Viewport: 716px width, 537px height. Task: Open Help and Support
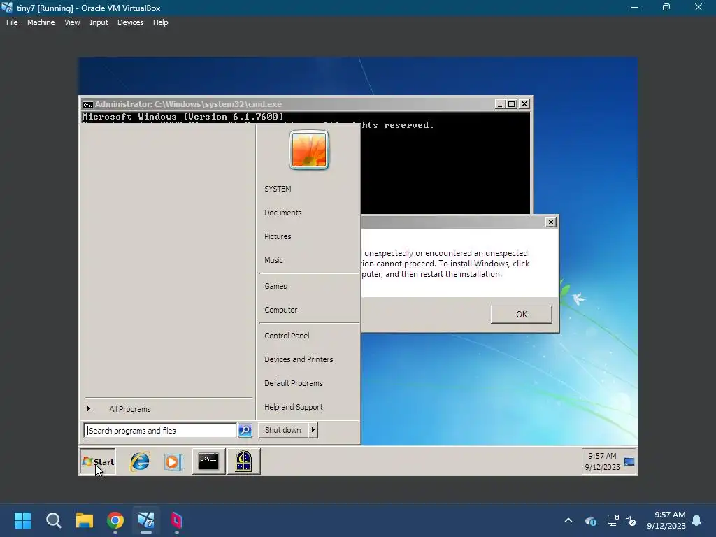pos(294,407)
